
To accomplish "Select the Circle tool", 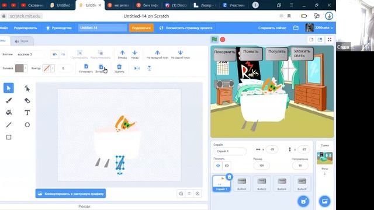I will coord(27,125).
